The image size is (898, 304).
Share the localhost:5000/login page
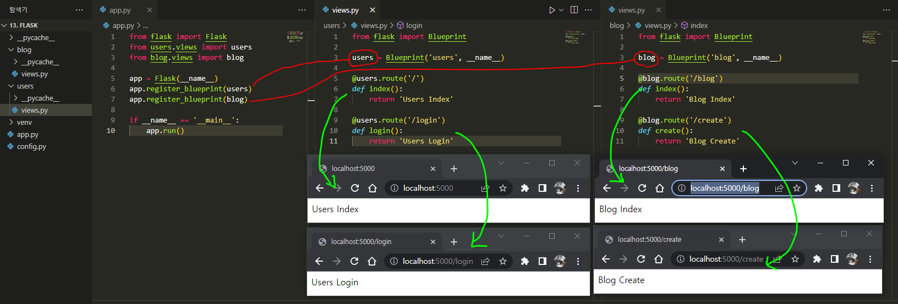(485, 261)
